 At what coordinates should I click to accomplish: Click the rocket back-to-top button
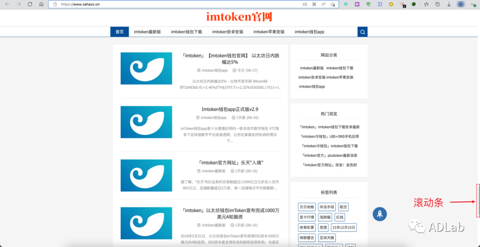(380, 214)
